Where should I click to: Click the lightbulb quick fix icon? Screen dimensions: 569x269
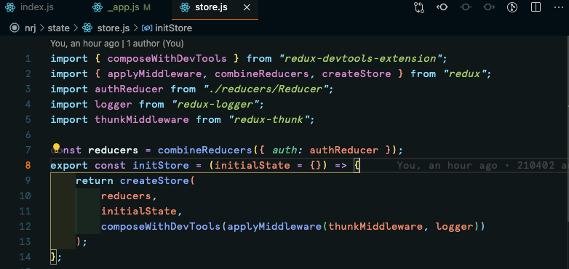point(56,148)
